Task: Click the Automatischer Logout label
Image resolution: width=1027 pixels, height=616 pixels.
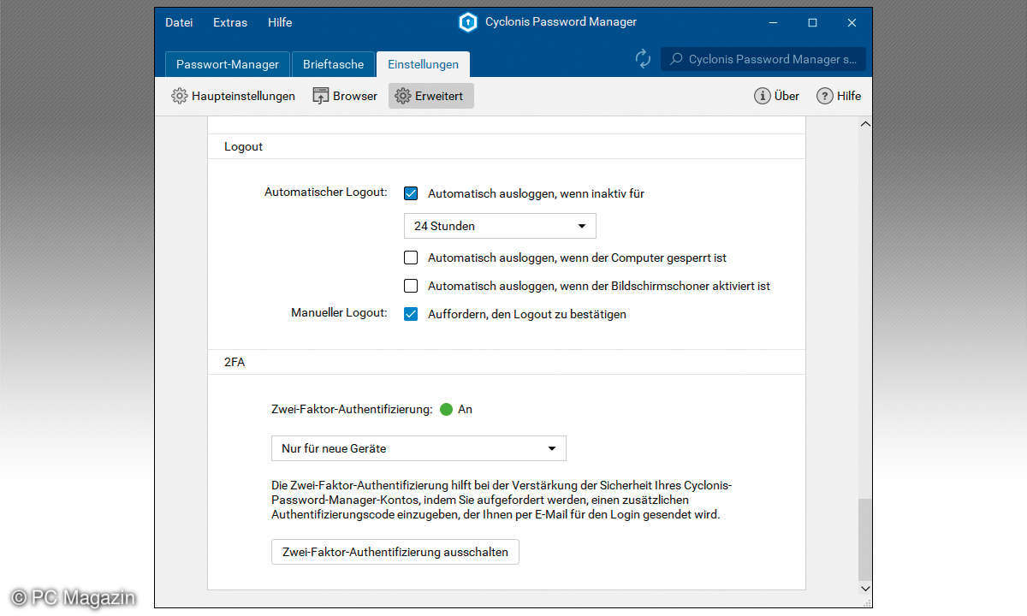Action: [326, 192]
